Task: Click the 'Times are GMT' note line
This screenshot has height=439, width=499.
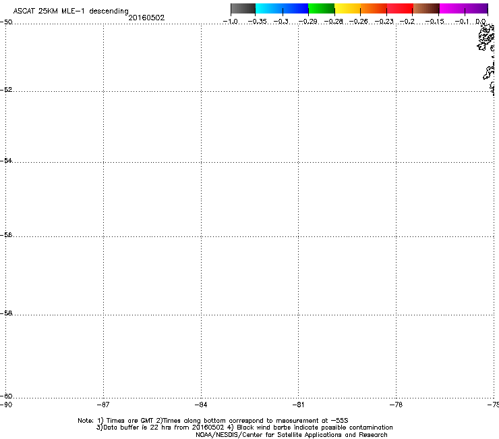Action: [213, 421]
